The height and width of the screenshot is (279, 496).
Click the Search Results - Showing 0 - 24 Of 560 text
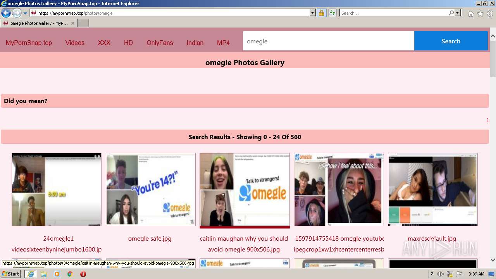[245, 137]
